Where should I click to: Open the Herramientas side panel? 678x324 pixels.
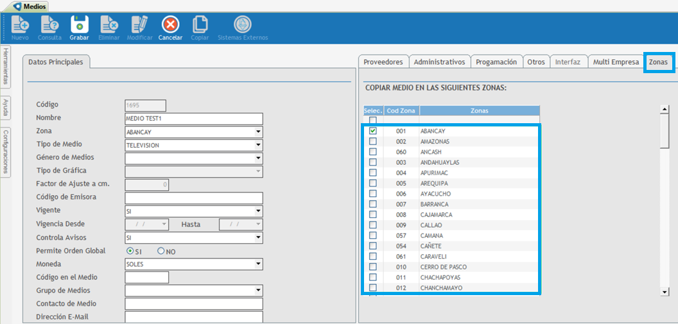click(x=5, y=65)
